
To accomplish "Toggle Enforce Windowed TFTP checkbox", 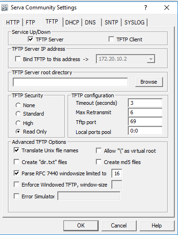I will point(16,185).
